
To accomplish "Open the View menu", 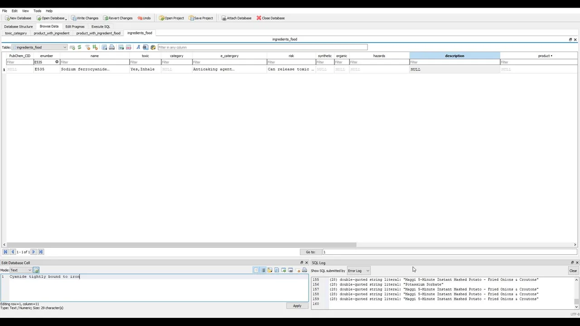I will pos(25,11).
